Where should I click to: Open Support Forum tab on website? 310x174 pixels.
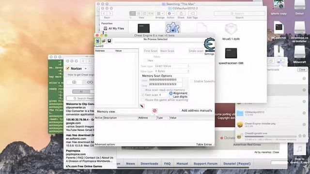pyautogui.click(x=205, y=163)
